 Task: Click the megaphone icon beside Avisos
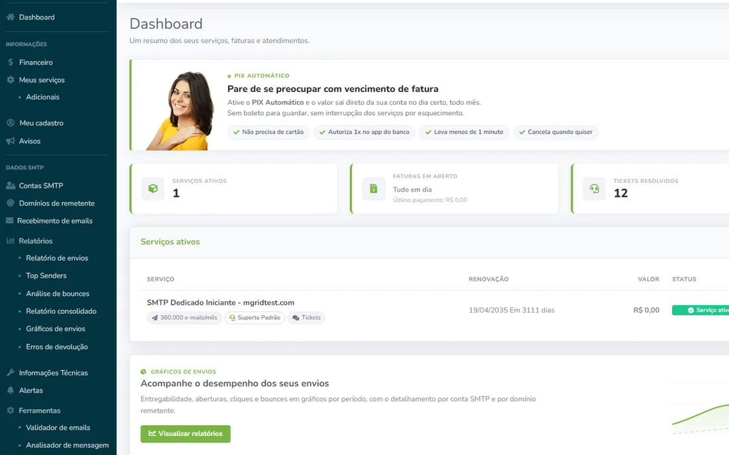click(x=10, y=141)
